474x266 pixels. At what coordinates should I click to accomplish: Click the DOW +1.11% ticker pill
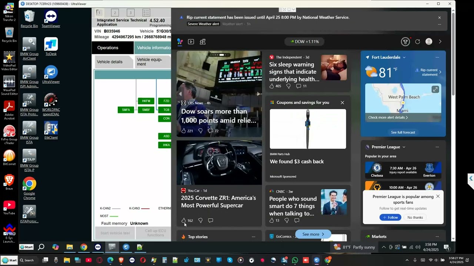click(305, 42)
